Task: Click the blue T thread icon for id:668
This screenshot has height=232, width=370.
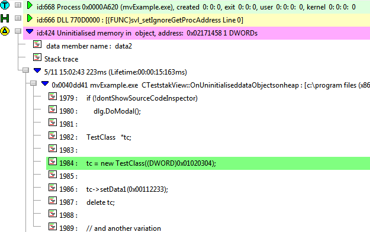Action: (x=5, y=5)
